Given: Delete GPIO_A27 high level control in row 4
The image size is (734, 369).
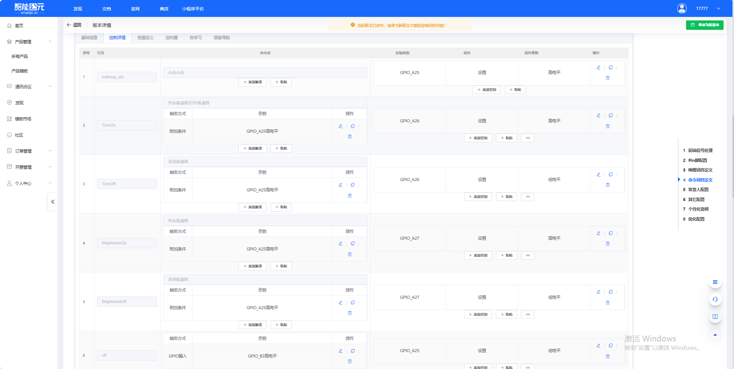Looking at the screenshot, I should coord(608,244).
